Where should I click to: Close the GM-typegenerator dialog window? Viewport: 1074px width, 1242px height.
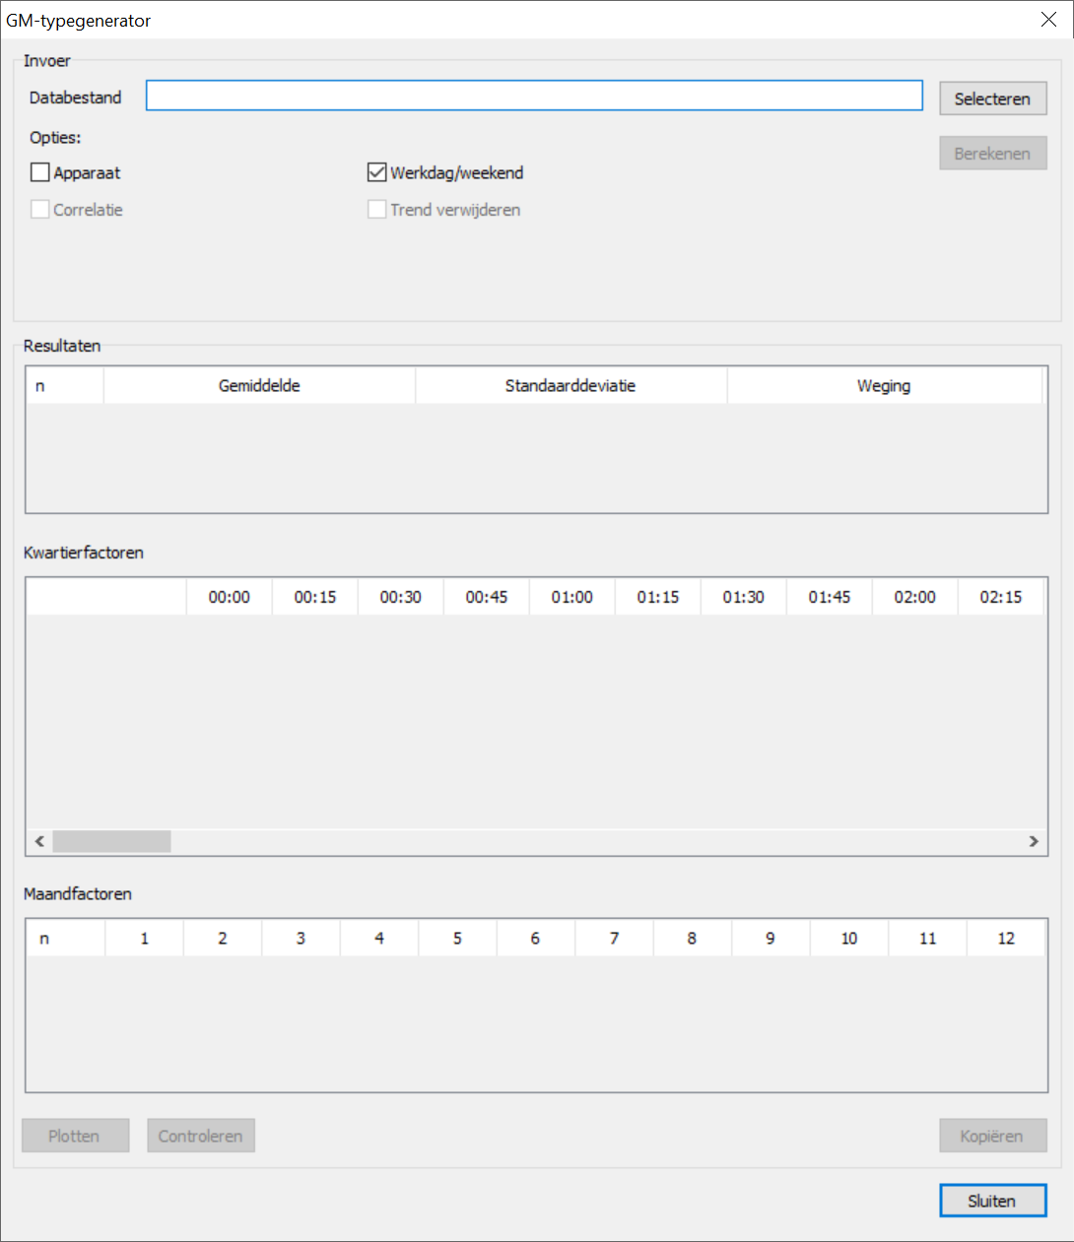point(1048,20)
